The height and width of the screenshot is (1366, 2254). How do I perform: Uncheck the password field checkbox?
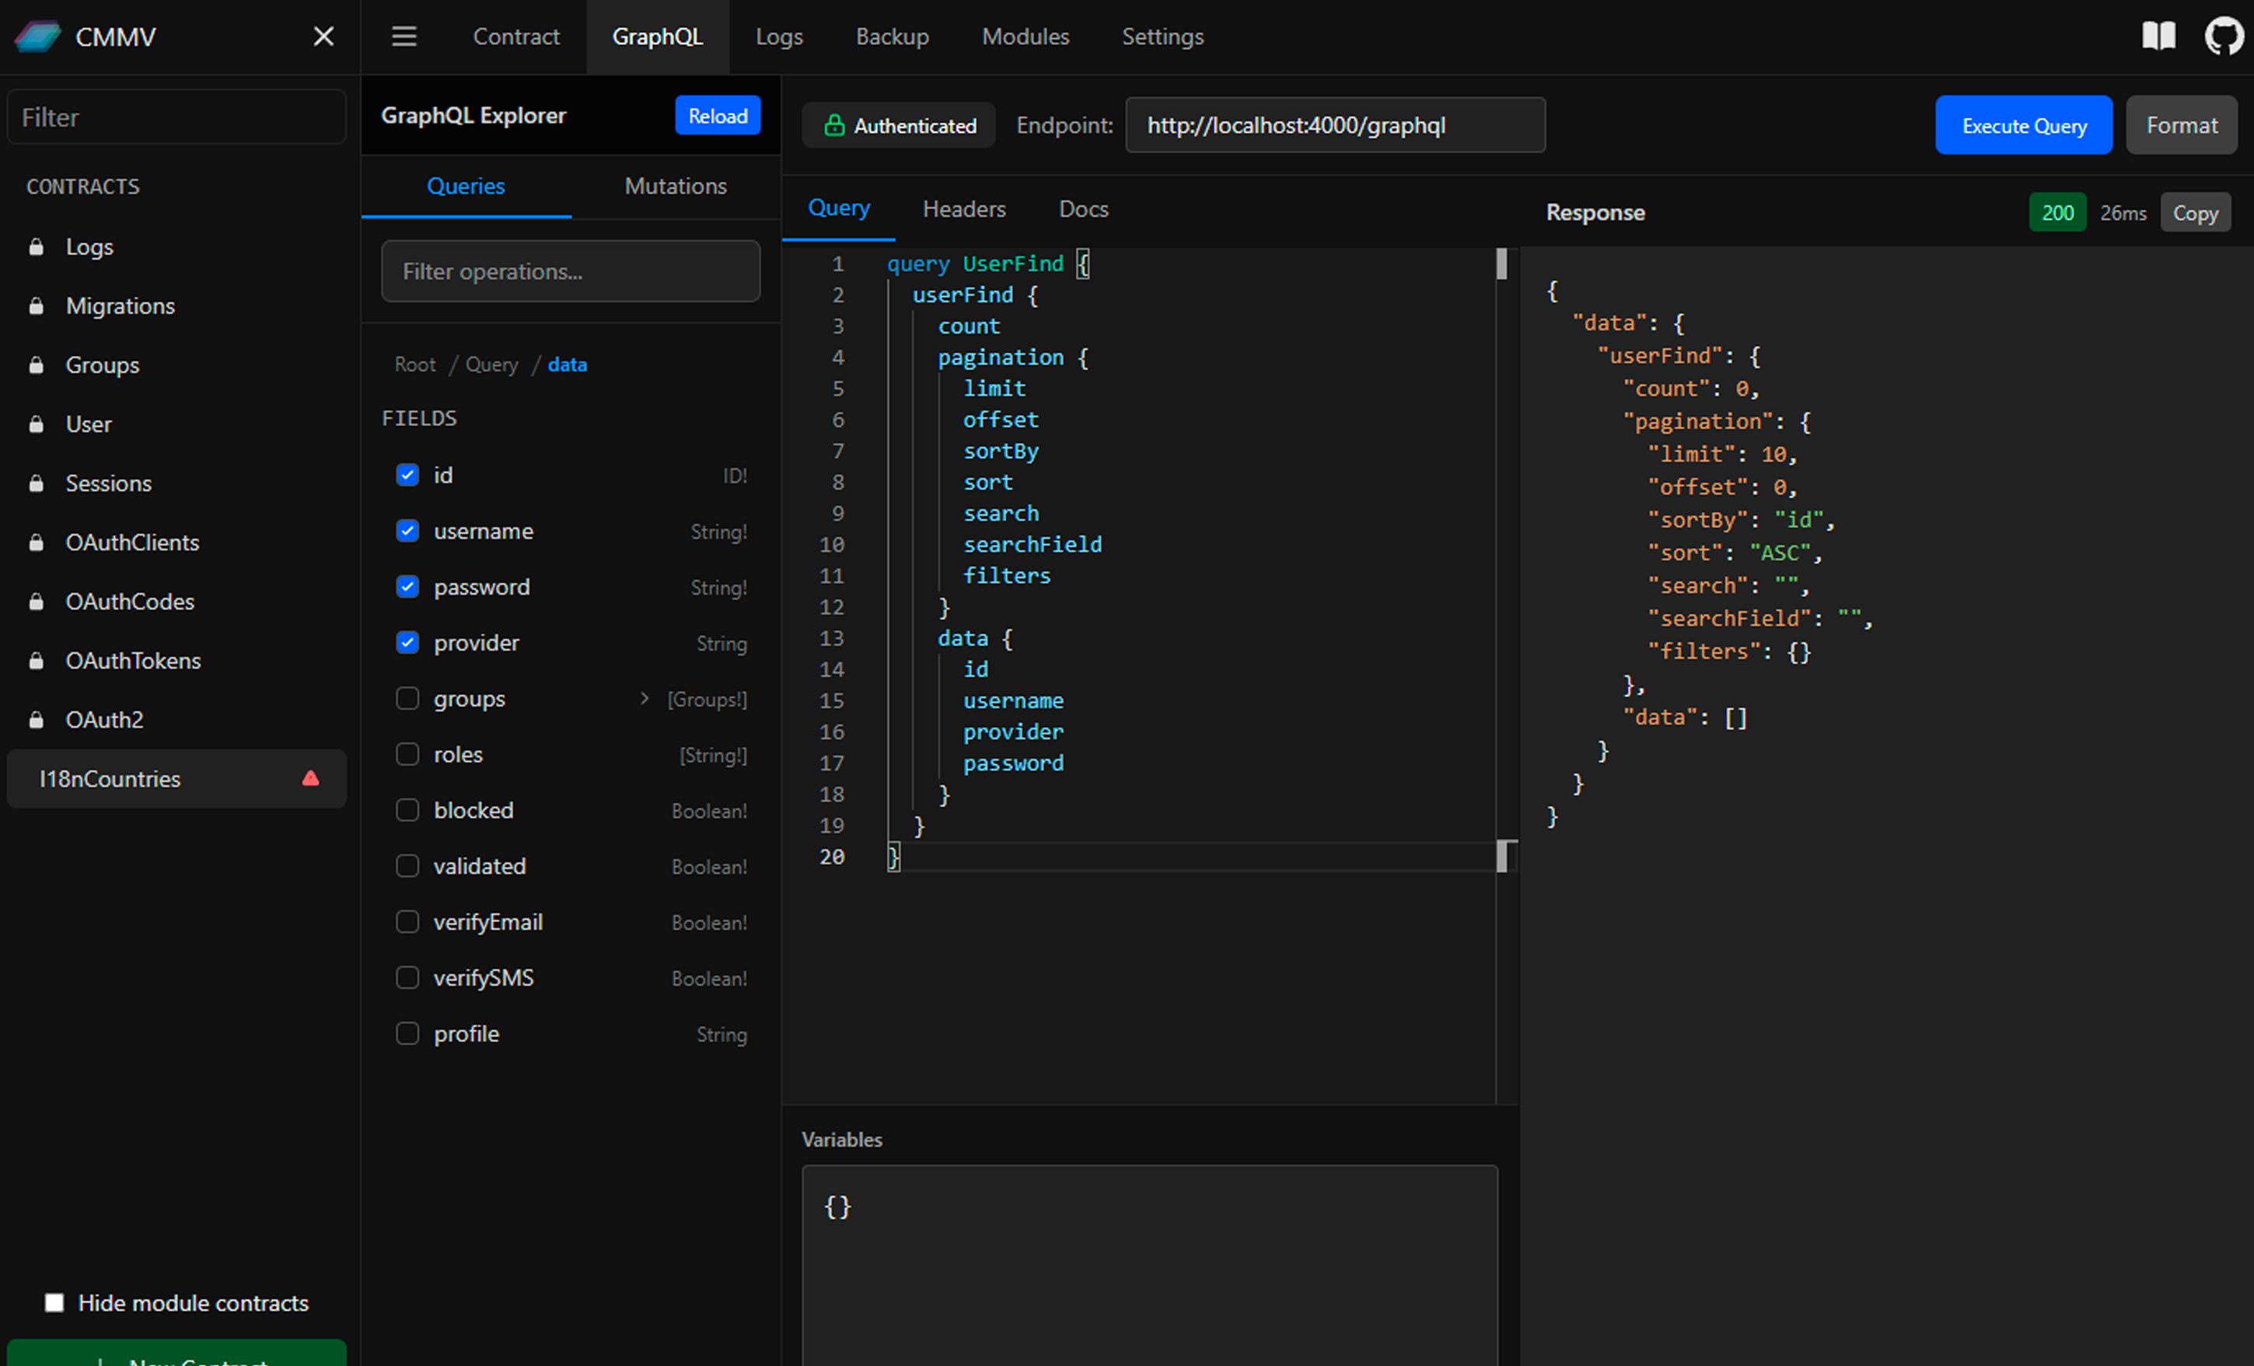[407, 586]
